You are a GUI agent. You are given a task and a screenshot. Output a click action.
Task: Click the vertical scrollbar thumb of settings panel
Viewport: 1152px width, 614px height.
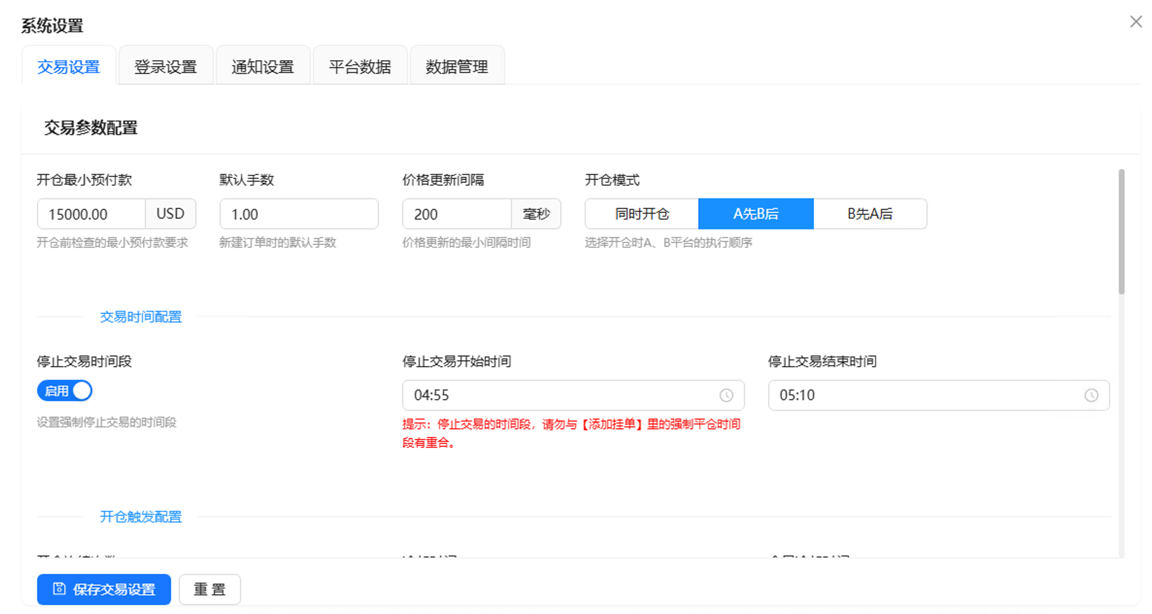[x=1121, y=232]
